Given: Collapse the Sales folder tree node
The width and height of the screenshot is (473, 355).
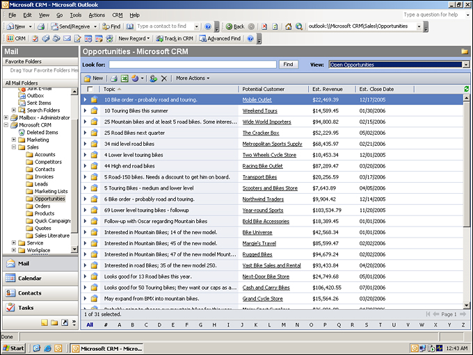Looking at the screenshot, I should 14,147.
